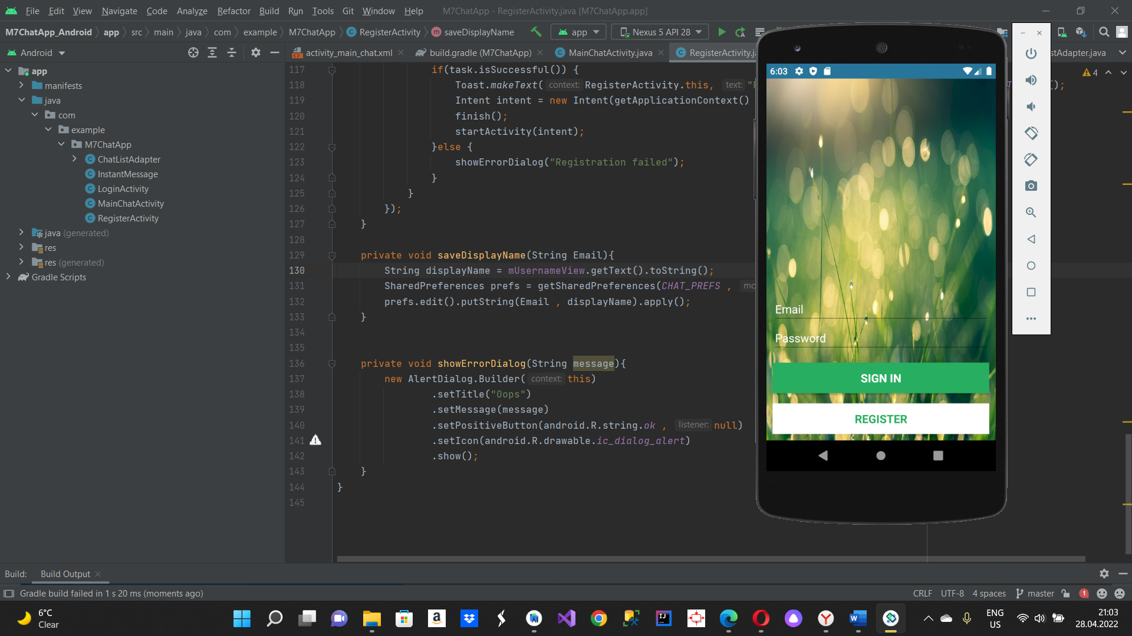Open the Build menu
The height and width of the screenshot is (636, 1132).
click(269, 11)
